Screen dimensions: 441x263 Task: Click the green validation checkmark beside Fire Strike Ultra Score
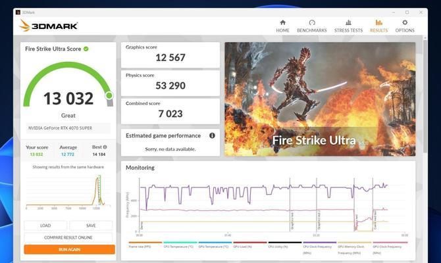86,49
